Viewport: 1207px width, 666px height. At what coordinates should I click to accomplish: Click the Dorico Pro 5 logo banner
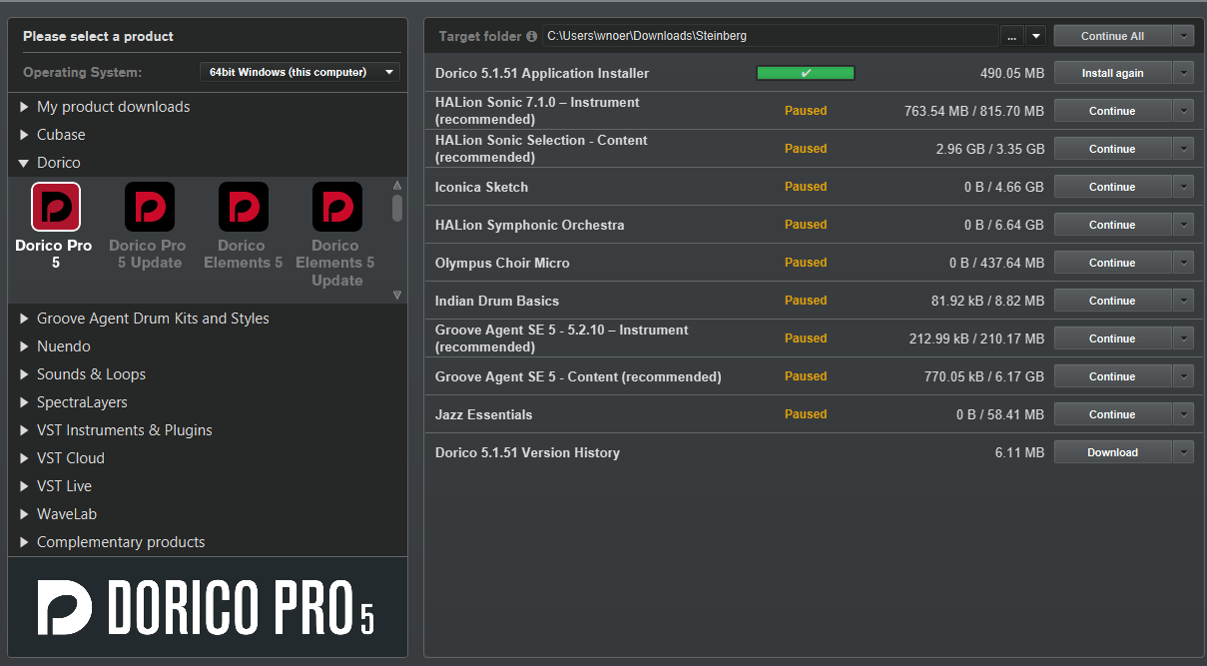click(x=208, y=607)
